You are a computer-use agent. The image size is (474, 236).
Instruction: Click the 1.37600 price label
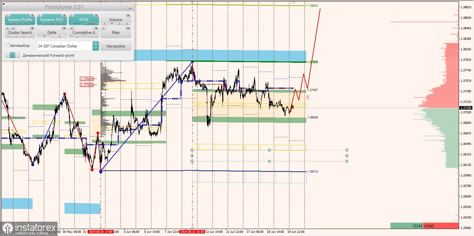pyautogui.click(x=87, y=79)
